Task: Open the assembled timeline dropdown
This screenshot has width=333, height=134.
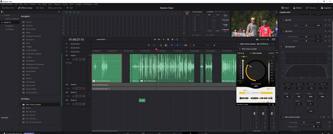Action: tap(102, 39)
